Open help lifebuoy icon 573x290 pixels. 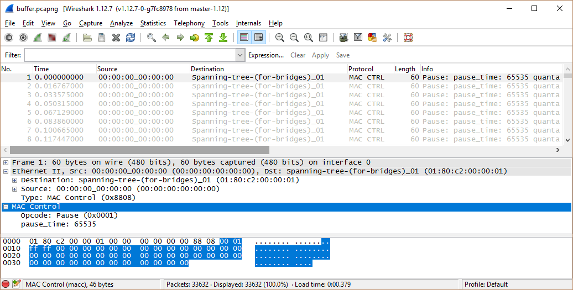click(x=408, y=38)
